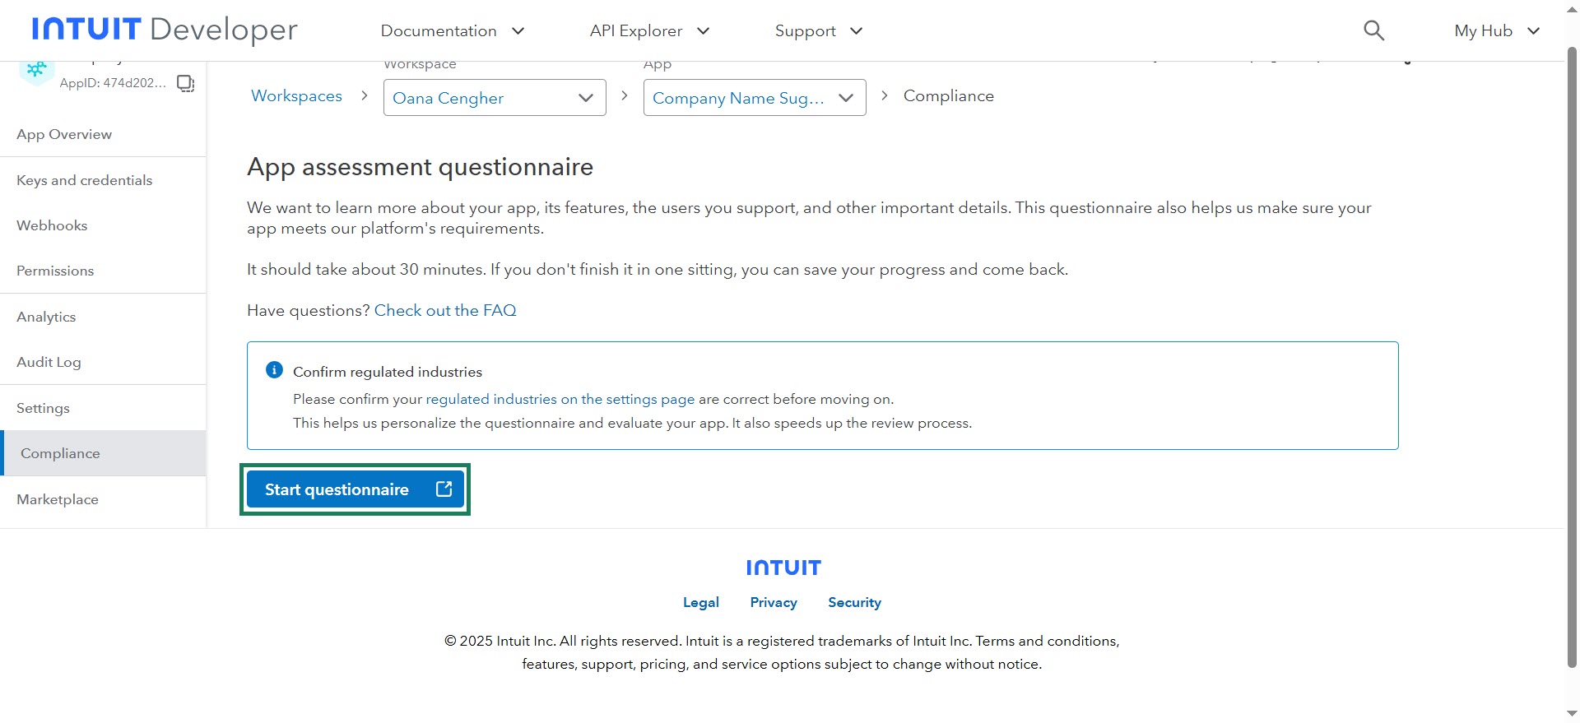The width and height of the screenshot is (1580, 723).
Task: Expand the API Explorer menu
Action: [x=648, y=31]
